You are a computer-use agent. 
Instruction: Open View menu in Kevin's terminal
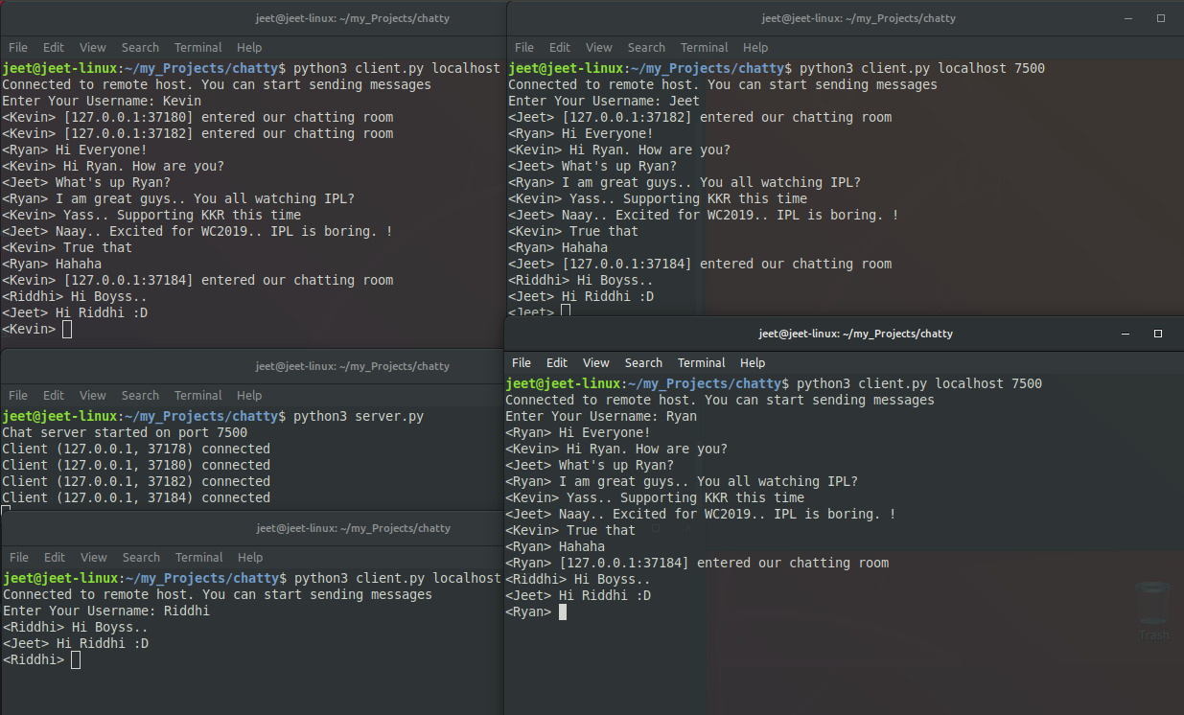[93, 47]
